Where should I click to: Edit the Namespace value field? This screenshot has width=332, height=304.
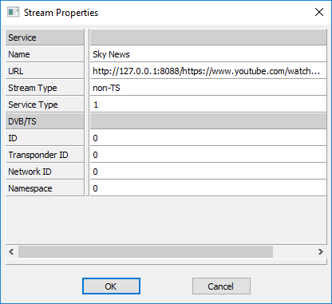(x=208, y=188)
